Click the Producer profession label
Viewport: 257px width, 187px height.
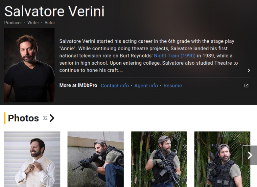click(13, 23)
